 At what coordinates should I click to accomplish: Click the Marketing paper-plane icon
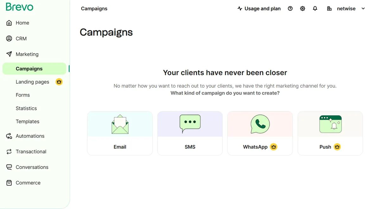click(9, 54)
